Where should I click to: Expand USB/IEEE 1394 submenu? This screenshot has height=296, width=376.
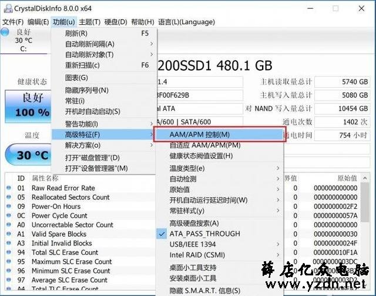(219, 244)
